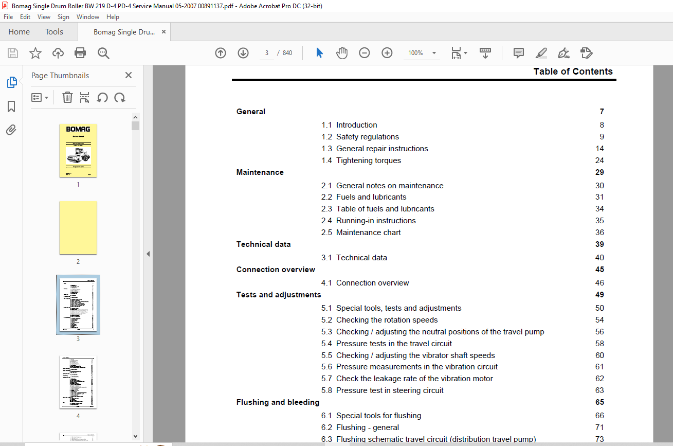Select the Bomag Single Dru... document tab
Screen dimensions: 673x446
point(124,32)
